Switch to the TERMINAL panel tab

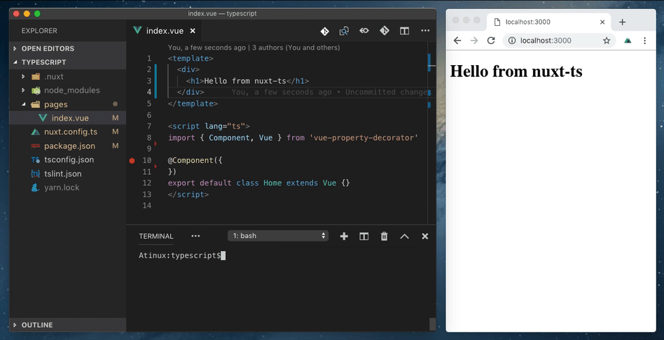click(x=155, y=236)
